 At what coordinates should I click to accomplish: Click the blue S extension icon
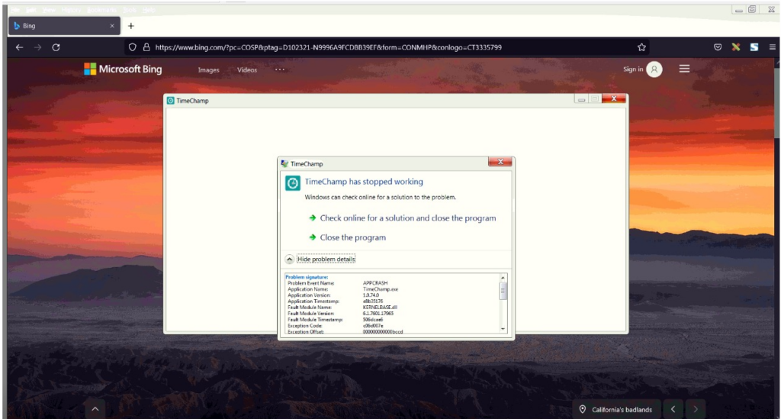754,47
